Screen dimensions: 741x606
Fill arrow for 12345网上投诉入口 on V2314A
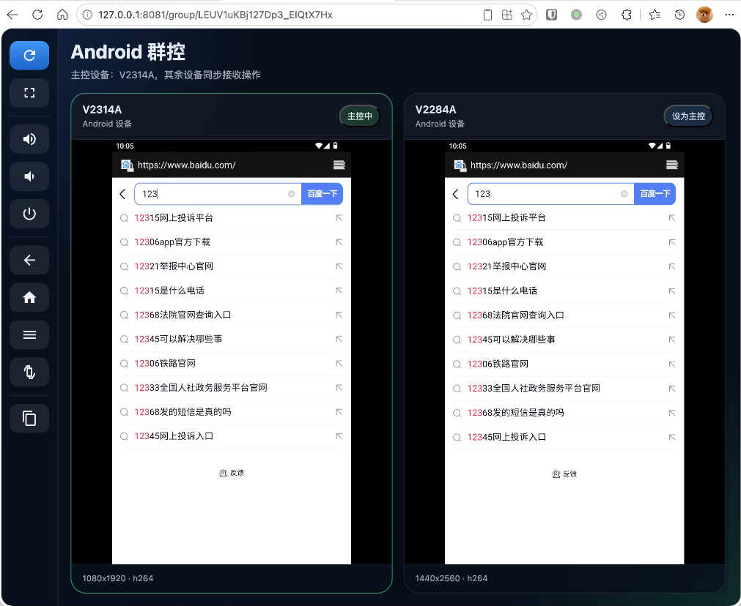[339, 436]
